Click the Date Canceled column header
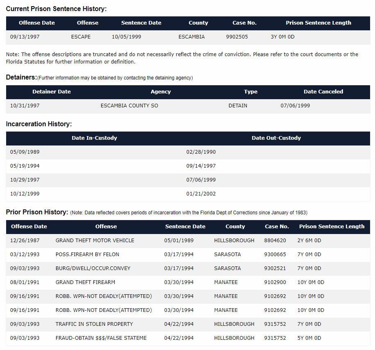 click(x=323, y=92)
